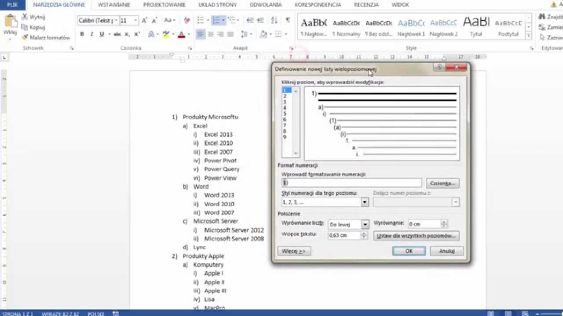Justify the text
Image resolution: width=563 pixels, height=316 pixels.
tap(230, 34)
